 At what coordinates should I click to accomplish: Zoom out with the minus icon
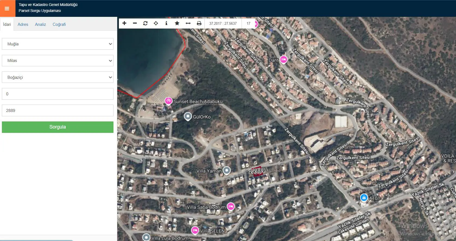click(x=135, y=23)
